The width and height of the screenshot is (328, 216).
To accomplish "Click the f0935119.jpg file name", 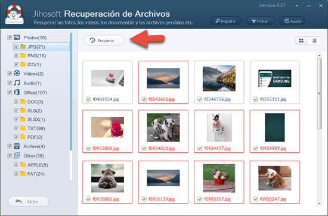I will tap(162, 199).
